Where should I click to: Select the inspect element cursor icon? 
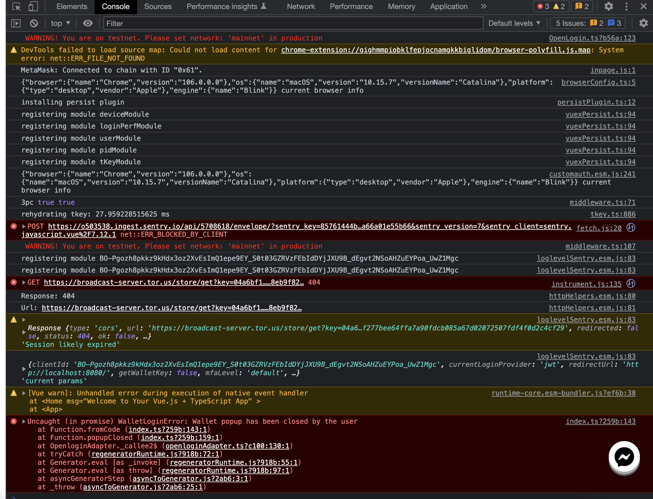(16, 7)
